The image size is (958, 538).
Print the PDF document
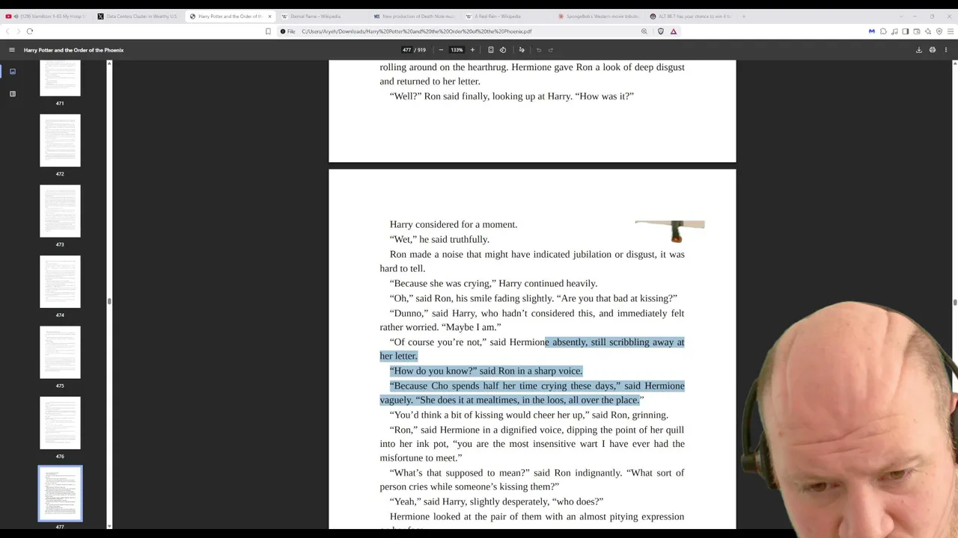[x=933, y=50]
